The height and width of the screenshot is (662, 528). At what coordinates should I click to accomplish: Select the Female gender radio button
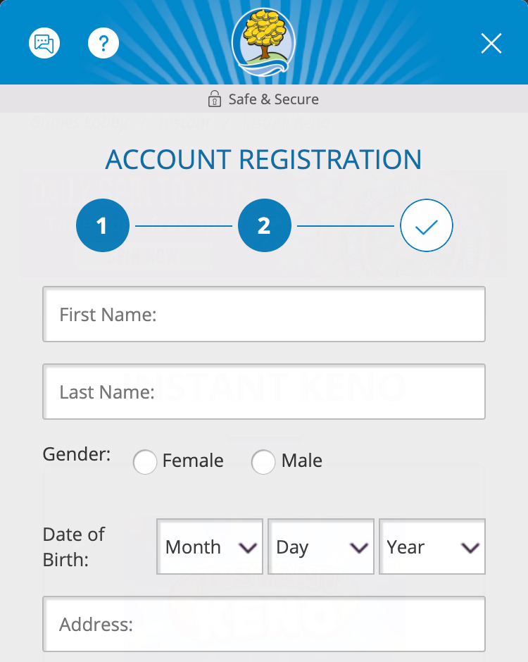coord(145,462)
